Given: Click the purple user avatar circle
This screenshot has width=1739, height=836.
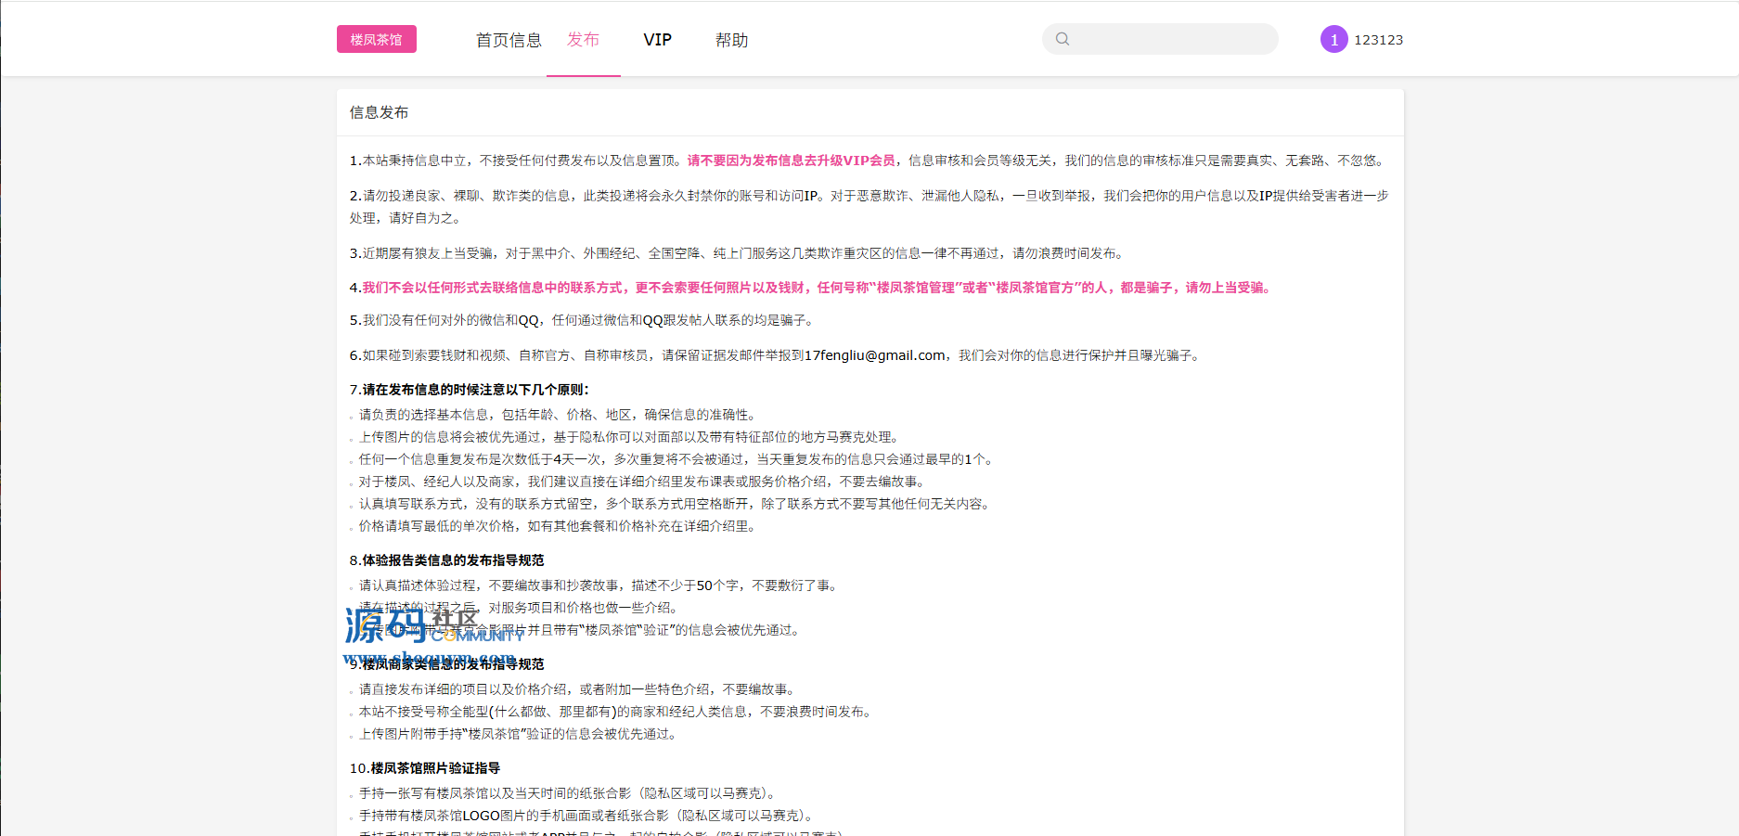Looking at the screenshot, I should tap(1333, 39).
